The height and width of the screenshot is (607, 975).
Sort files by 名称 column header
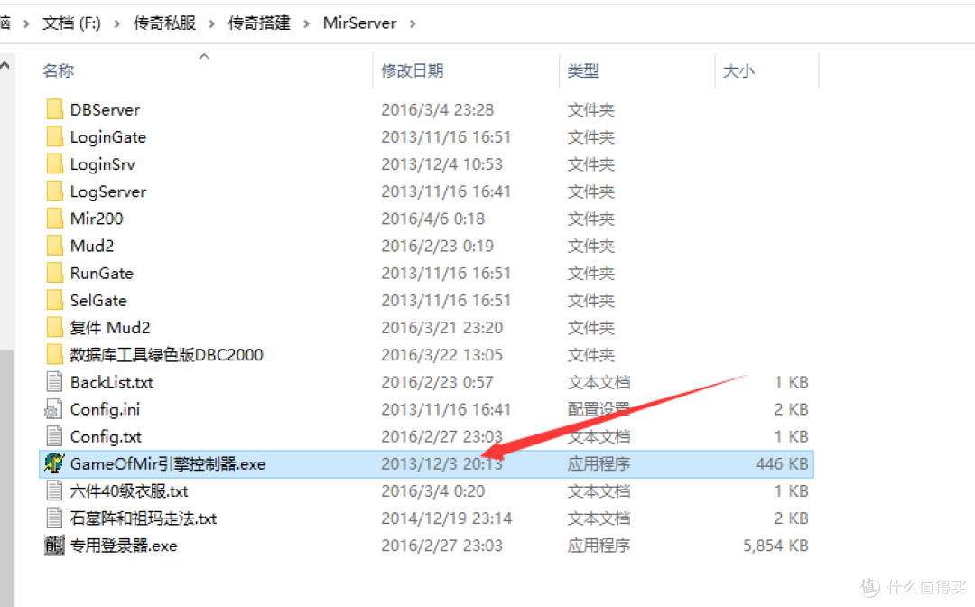pyautogui.click(x=59, y=70)
